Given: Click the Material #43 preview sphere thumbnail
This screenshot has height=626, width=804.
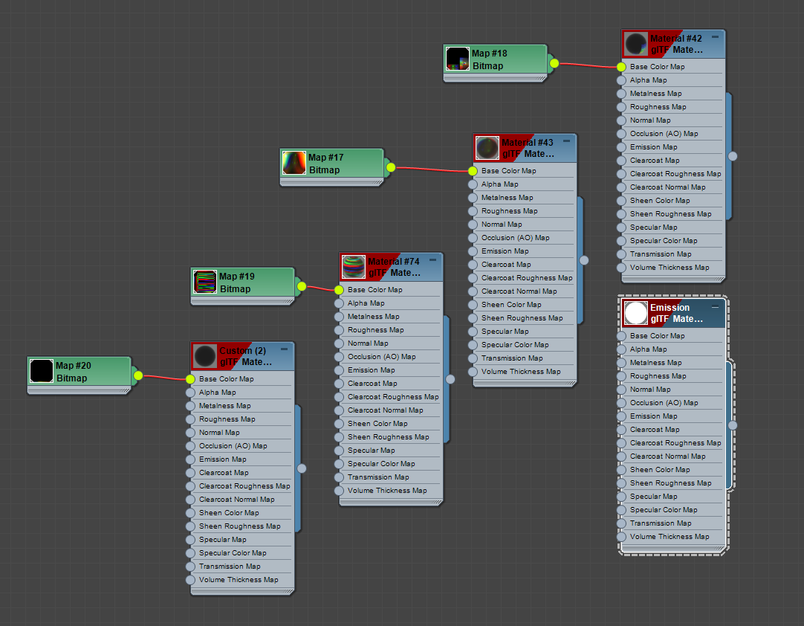Looking at the screenshot, I should point(487,148).
